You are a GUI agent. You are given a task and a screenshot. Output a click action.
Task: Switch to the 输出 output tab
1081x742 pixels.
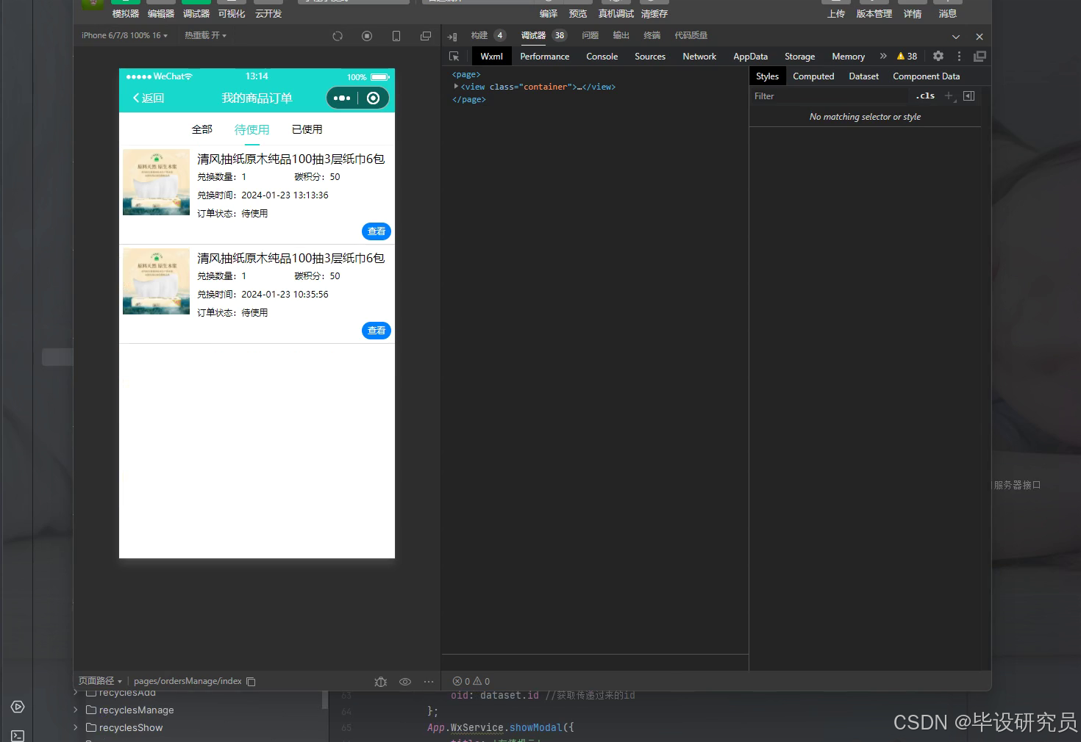[621, 35]
